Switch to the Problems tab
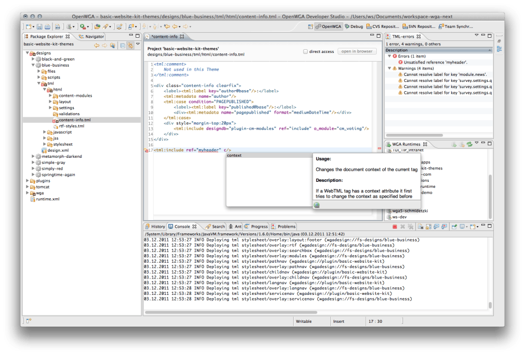This screenshot has width=525, height=355. (x=286, y=227)
